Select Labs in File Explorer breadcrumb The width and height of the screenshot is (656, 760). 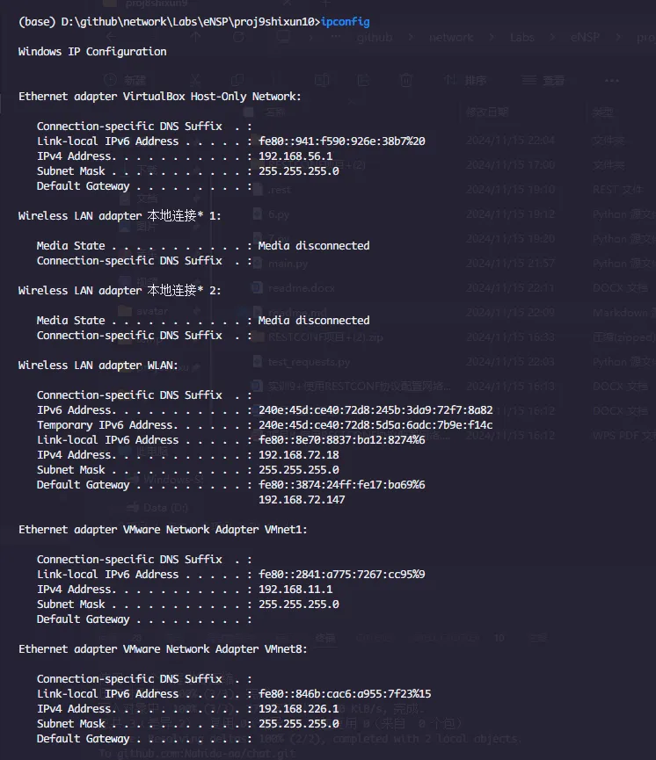click(522, 37)
